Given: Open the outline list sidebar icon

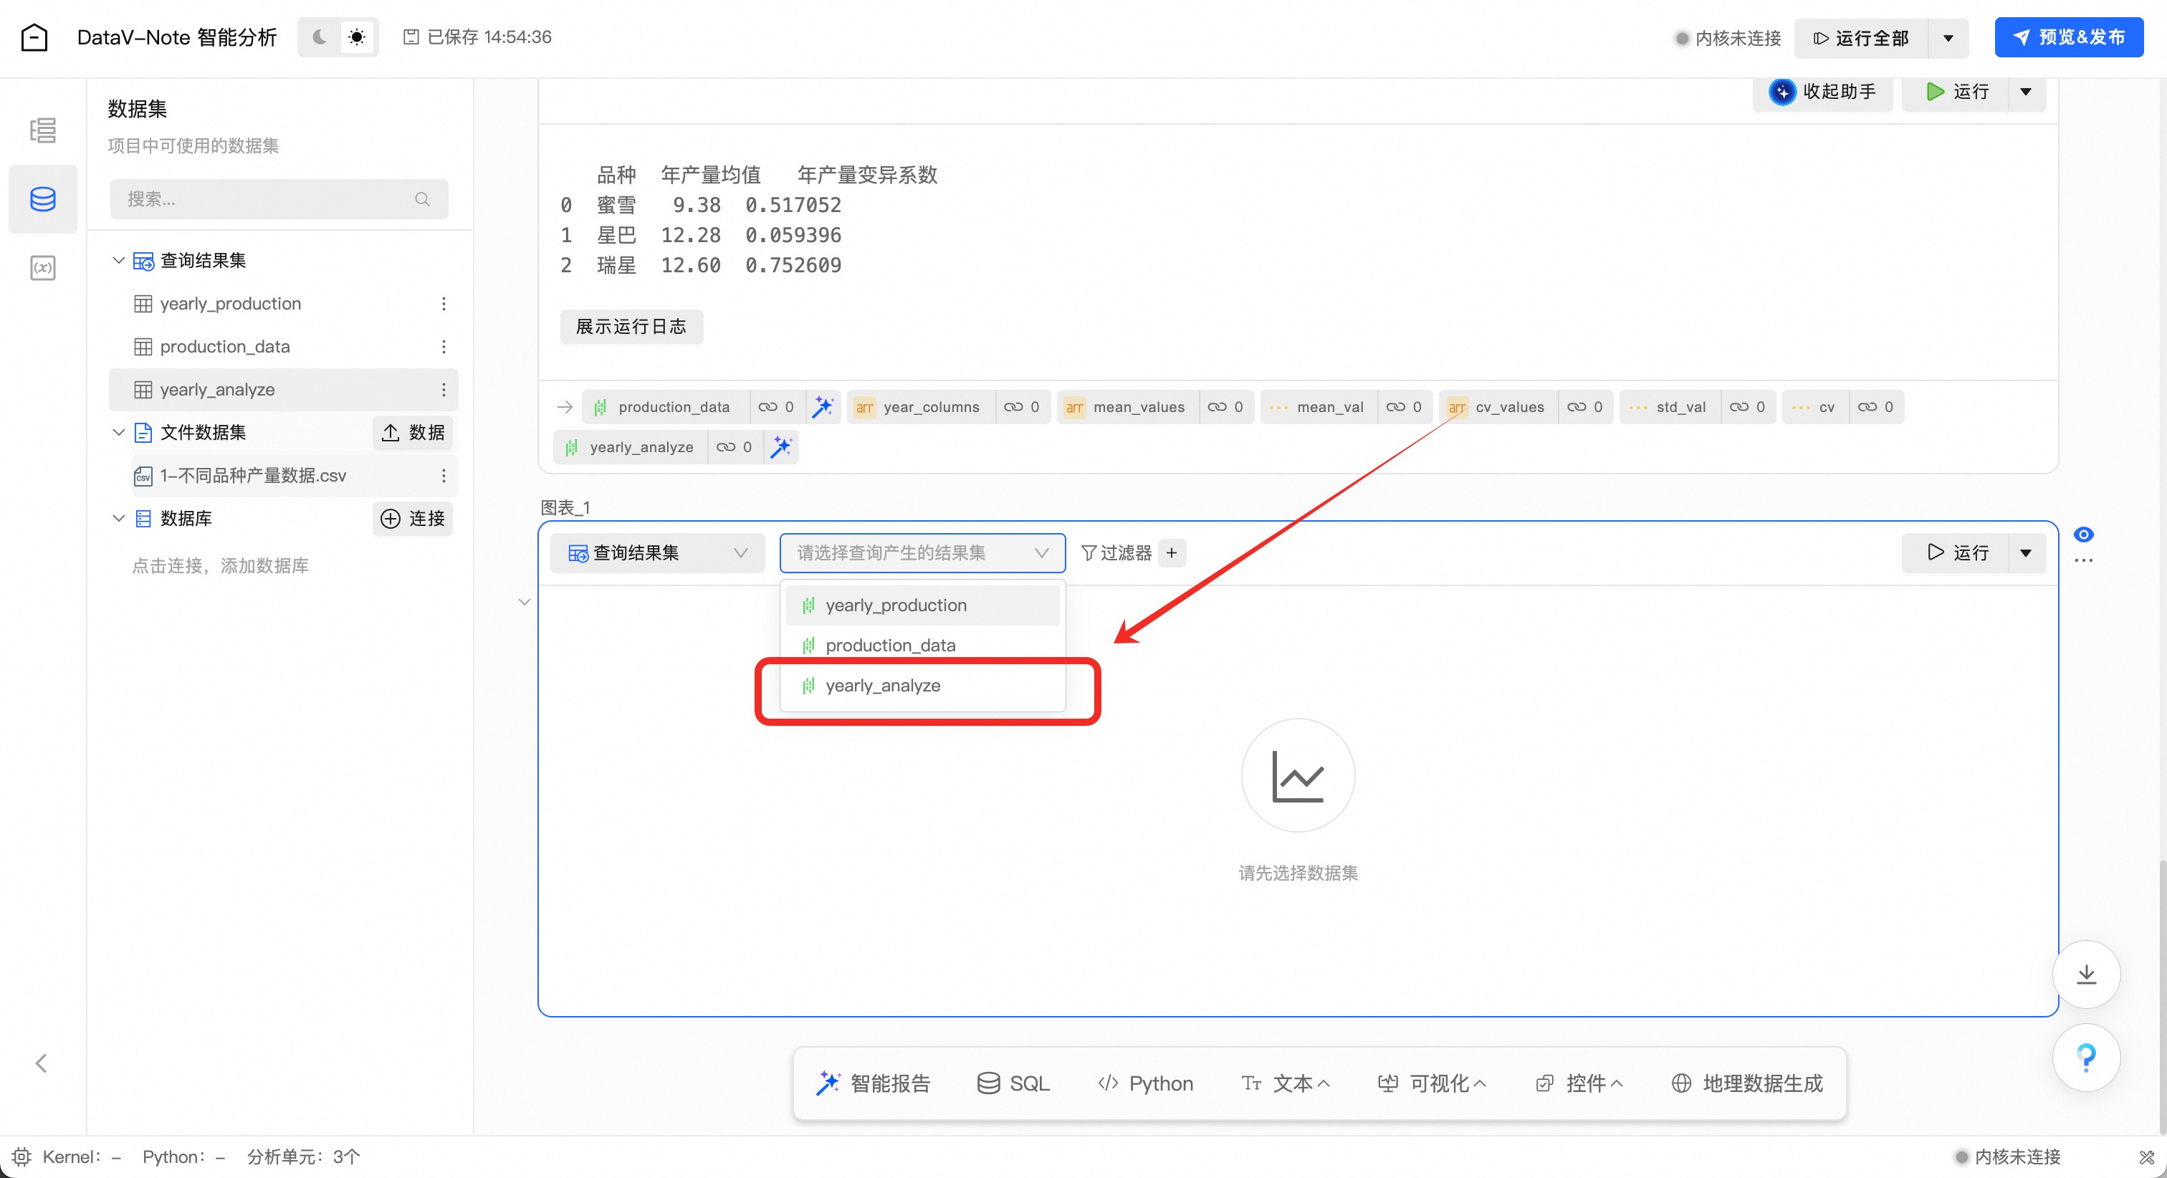Looking at the screenshot, I should pos(42,130).
